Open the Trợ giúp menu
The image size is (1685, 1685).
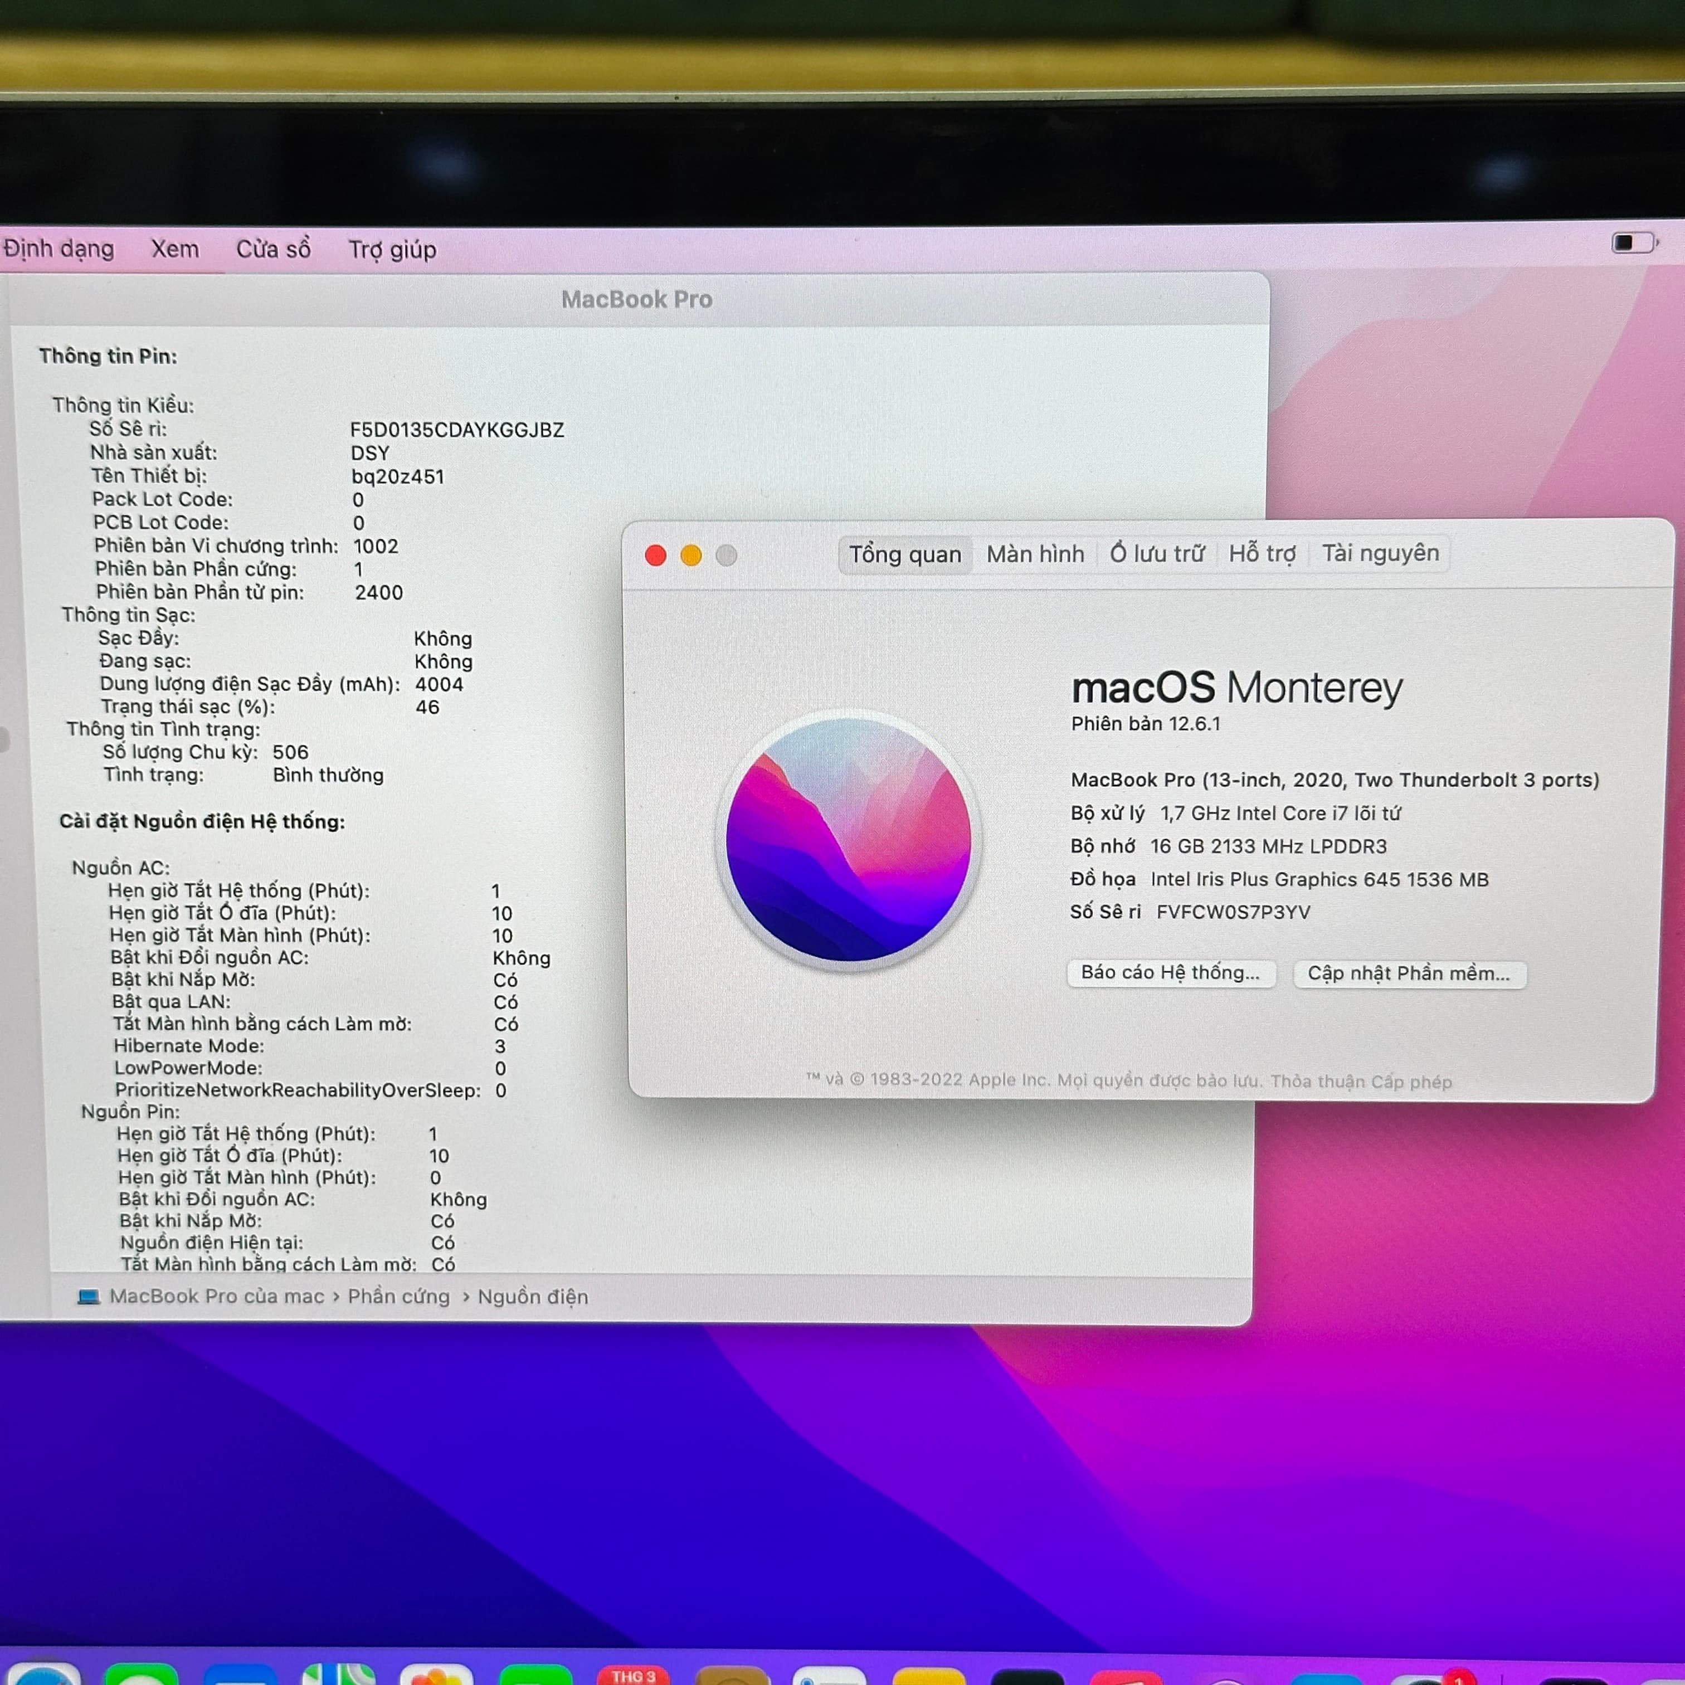coord(392,250)
